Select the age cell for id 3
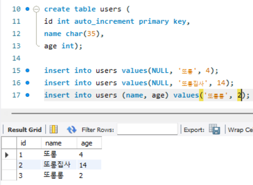This screenshot has height=185, width=253. point(89,175)
